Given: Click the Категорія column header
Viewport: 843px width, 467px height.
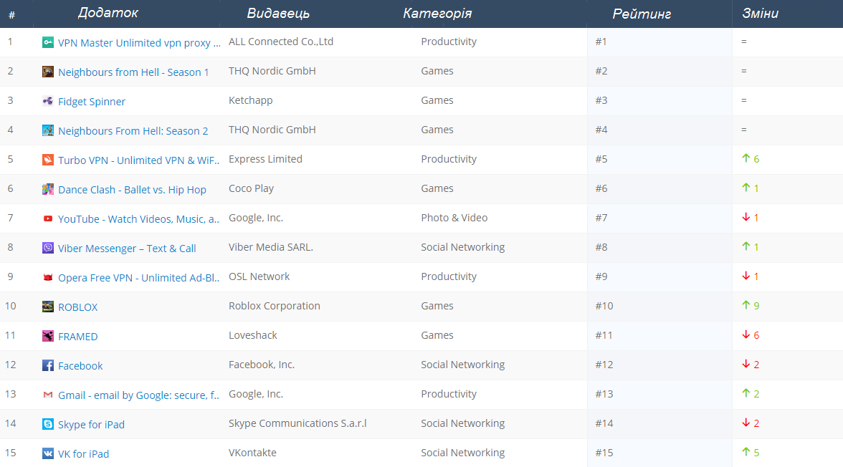Looking at the screenshot, I should coord(437,14).
